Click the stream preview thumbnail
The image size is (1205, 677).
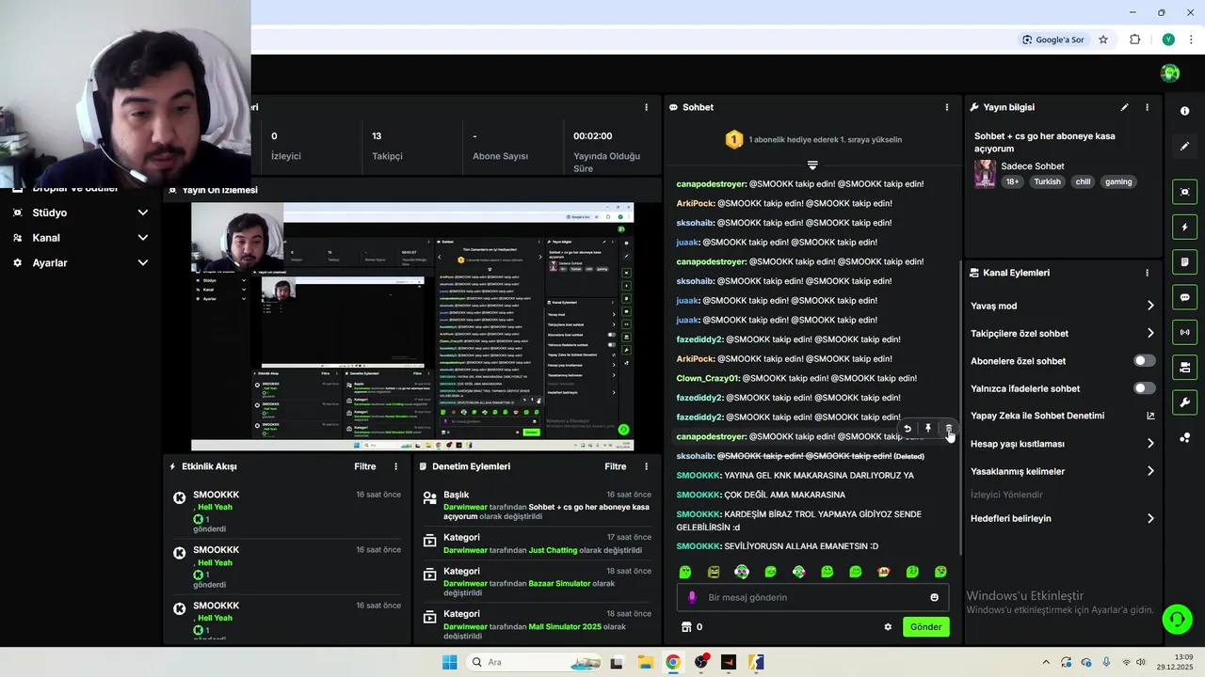[412, 326]
